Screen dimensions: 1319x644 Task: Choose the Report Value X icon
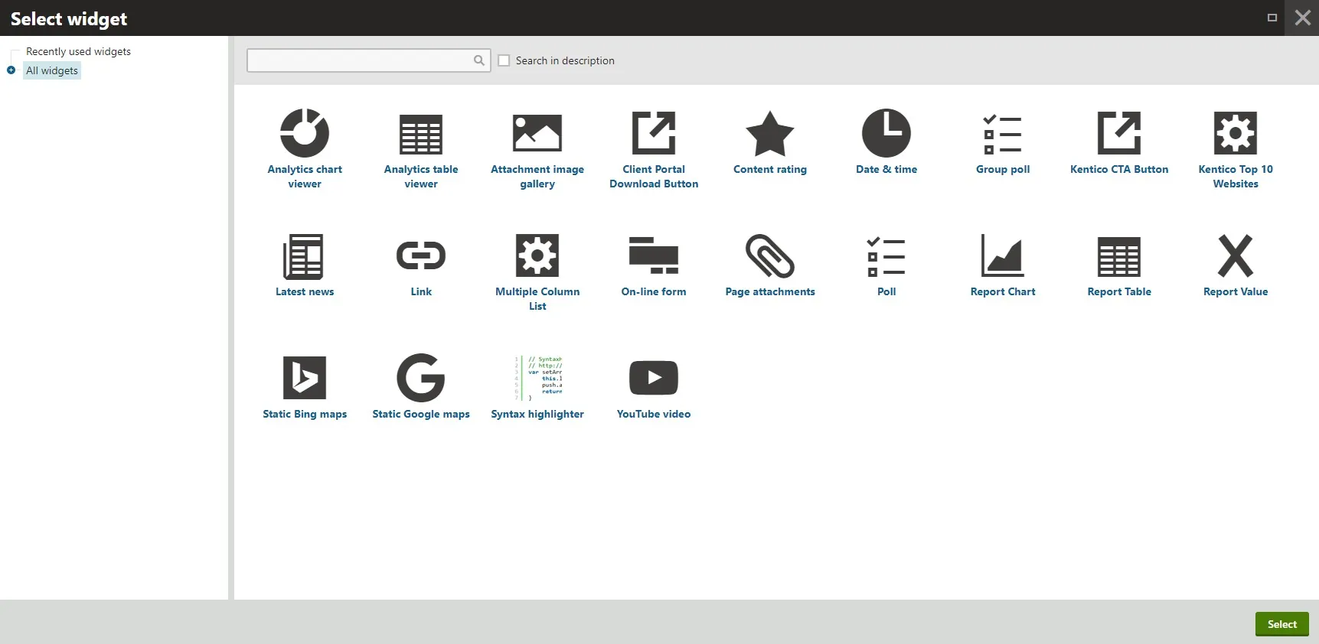1236,255
